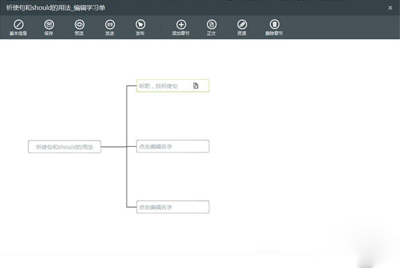Click the 添加章节 text label

pyautogui.click(x=180, y=33)
